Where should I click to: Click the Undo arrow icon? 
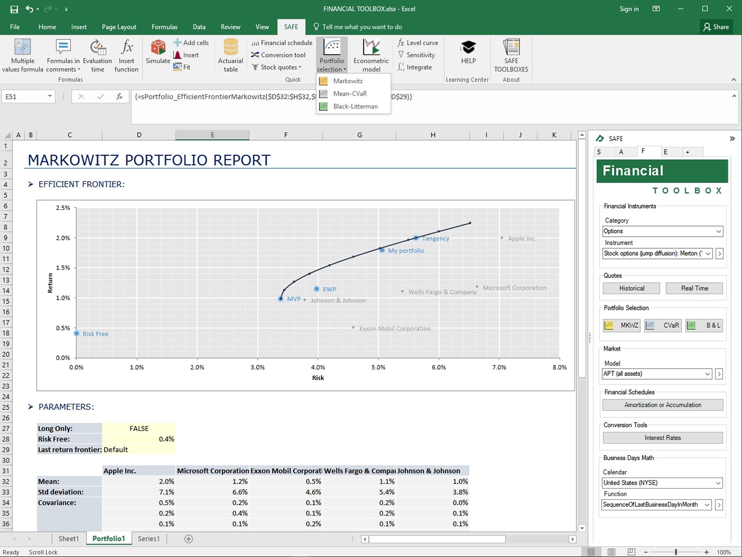coord(30,9)
